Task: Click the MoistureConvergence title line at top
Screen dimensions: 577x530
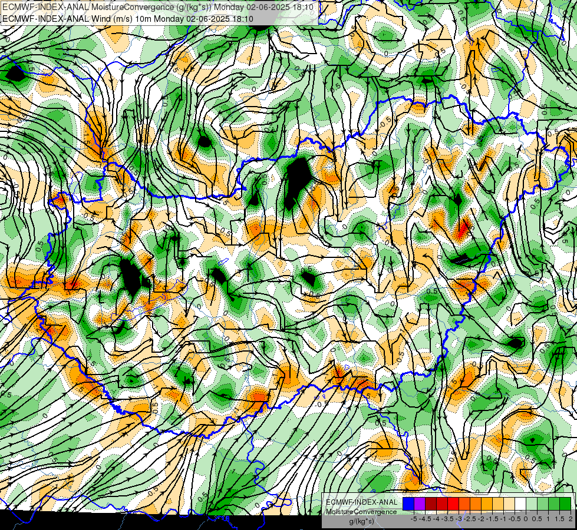Action: [x=158, y=7]
